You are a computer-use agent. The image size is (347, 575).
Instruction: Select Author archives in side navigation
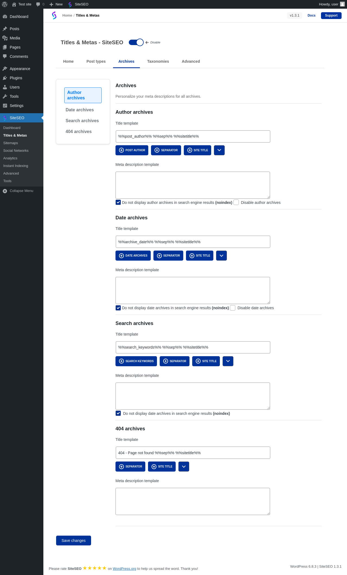pos(83,95)
